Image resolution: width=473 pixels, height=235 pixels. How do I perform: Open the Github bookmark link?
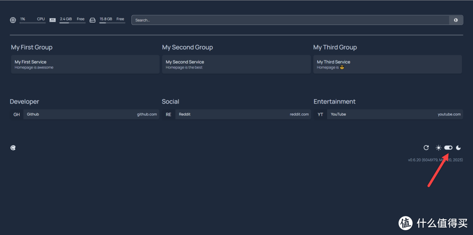92,114
